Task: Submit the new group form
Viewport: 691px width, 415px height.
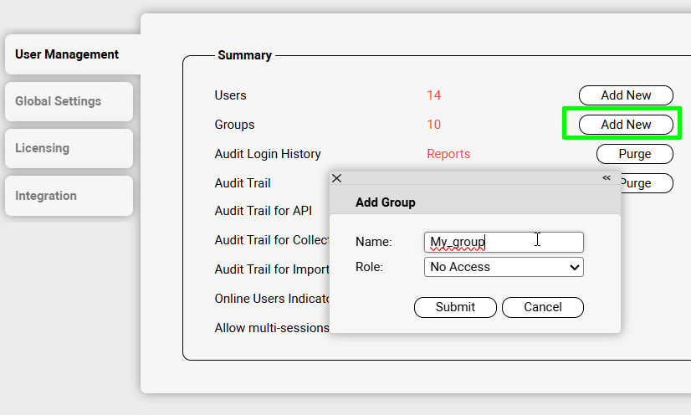Action: coord(455,307)
